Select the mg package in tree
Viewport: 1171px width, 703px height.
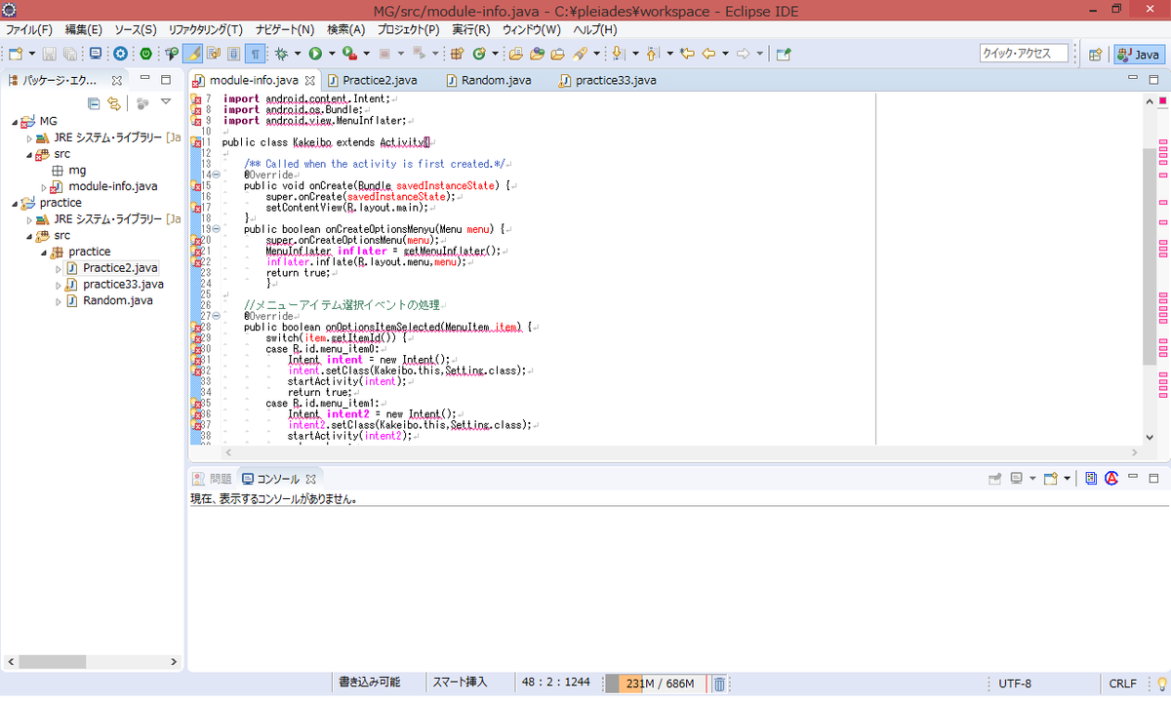click(77, 171)
